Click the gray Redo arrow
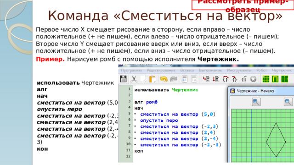The image size is (294, 165). [174, 79]
